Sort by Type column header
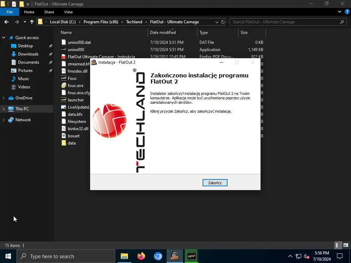 (204, 33)
